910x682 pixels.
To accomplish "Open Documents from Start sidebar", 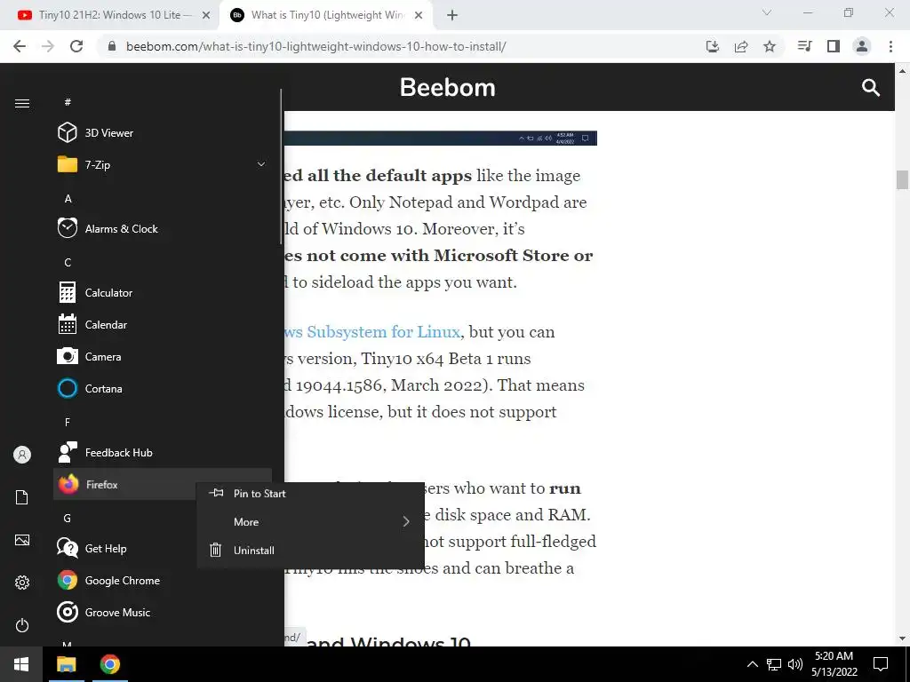I will point(22,497).
